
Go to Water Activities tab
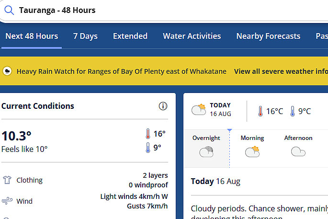click(x=192, y=36)
